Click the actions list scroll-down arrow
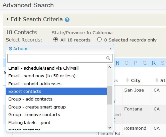This screenshot has height=137, width=166. (x=110, y=128)
